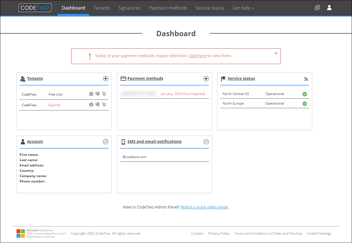
Task: Edit Account details with pencil icon
Action: pos(105,142)
